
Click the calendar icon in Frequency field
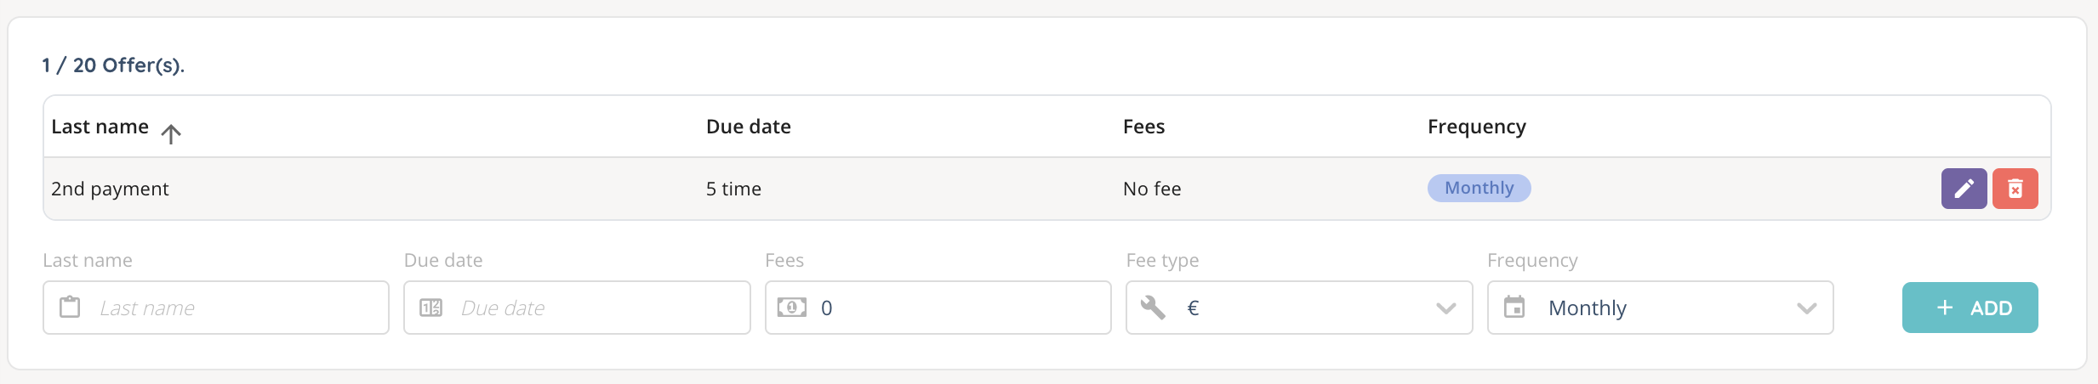[1514, 308]
